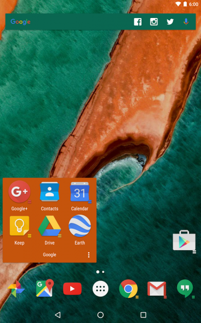The image size is (201, 323).
Task: Tap the Android back navigation button
Action: [58, 315]
